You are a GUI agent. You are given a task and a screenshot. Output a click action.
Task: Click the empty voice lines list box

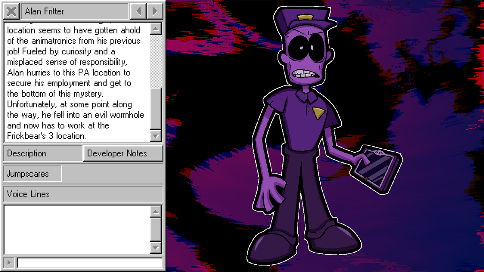click(77, 229)
